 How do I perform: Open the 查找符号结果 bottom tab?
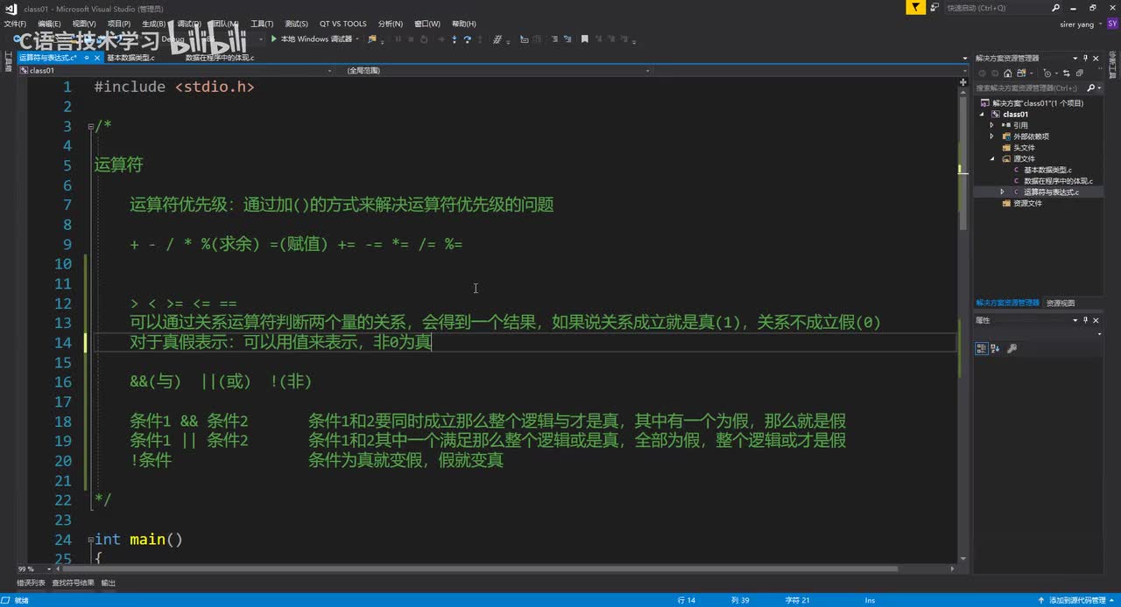click(73, 583)
